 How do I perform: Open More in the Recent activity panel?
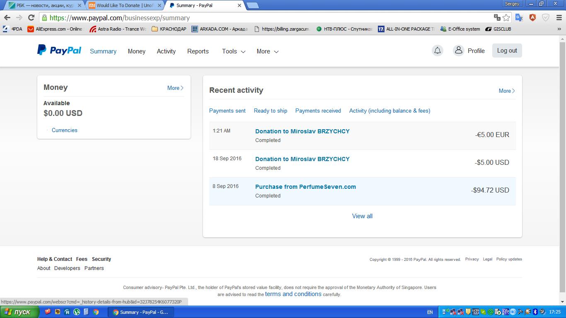pos(507,91)
